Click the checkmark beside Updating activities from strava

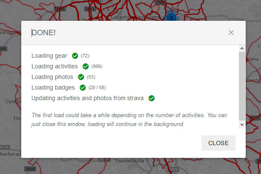point(151,98)
